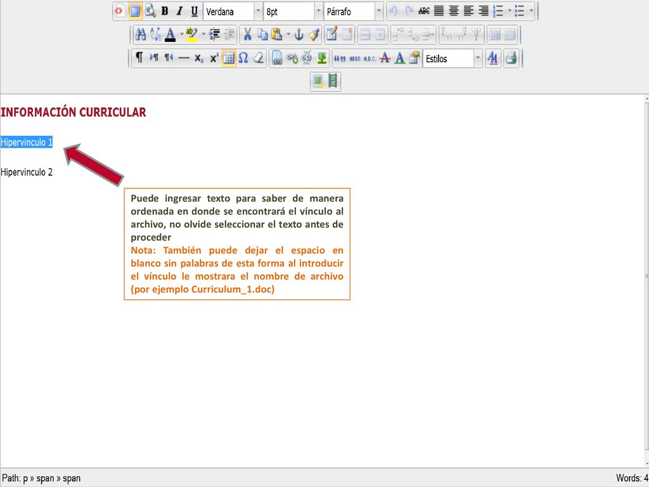The width and height of the screenshot is (649, 487).
Task: Open the Estilos styles dropdown
Action: pyautogui.click(x=453, y=58)
